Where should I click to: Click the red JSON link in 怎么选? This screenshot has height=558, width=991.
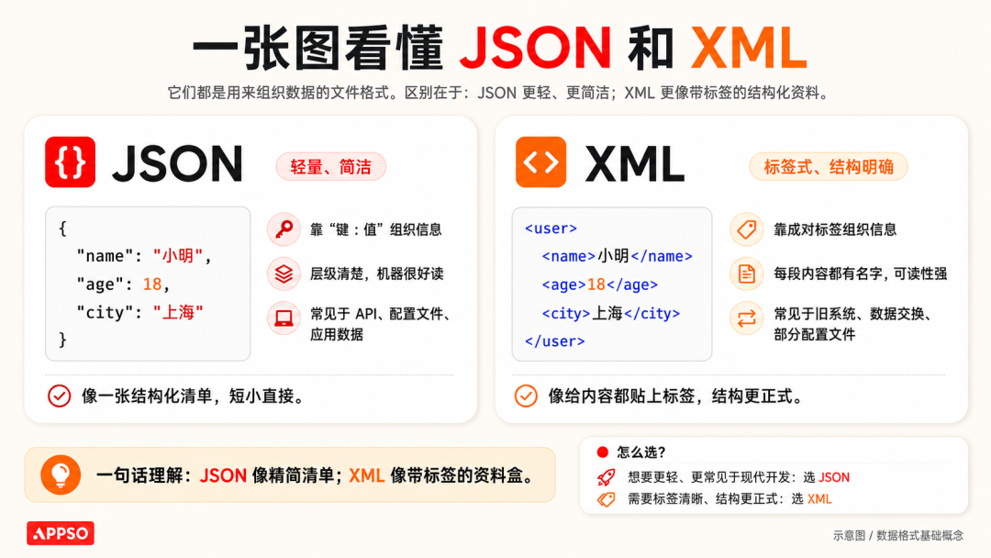click(x=834, y=477)
